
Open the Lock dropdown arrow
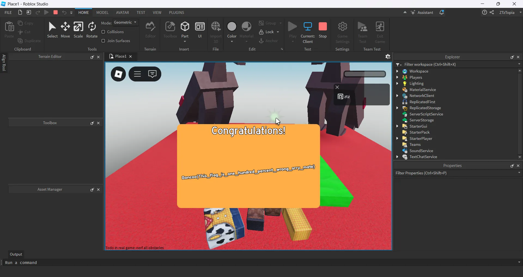[x=278, y=32]
